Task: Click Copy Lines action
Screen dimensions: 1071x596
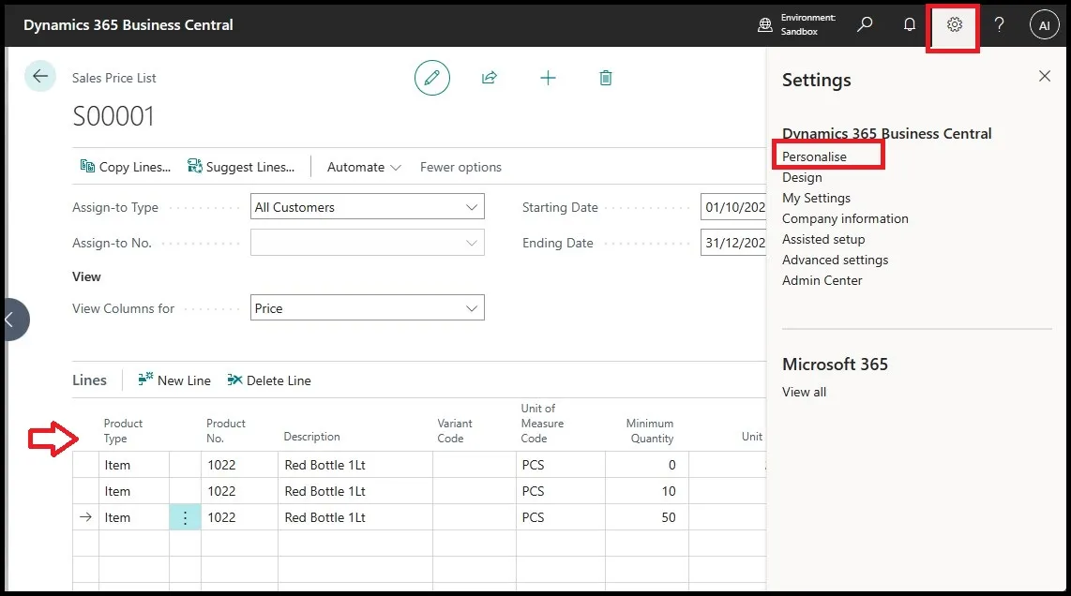Action: point(126,167)
